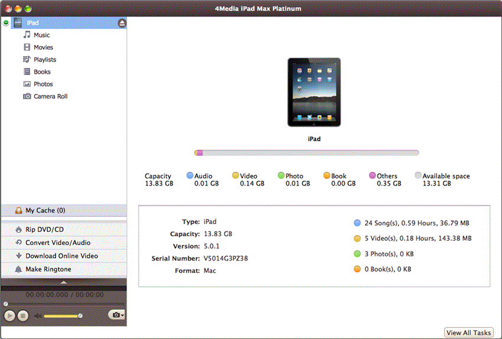Click the iPad device thumbnail image

(314, 92)
